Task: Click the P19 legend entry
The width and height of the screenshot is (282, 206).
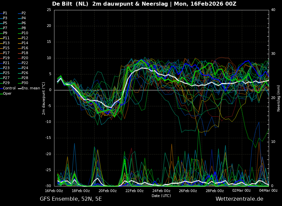Action: [x=6, y=58]
